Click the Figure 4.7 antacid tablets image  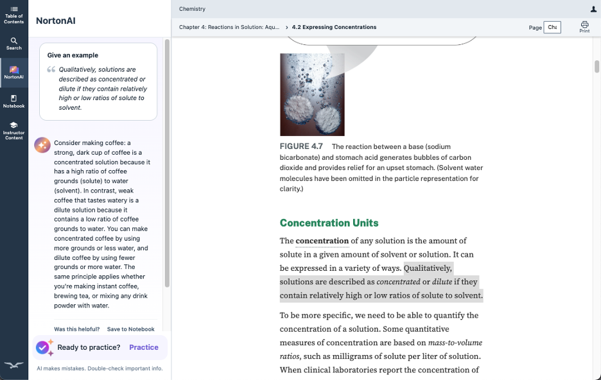tap(312, 94)
